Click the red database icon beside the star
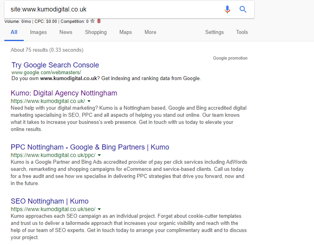 pyautogui.click(x=99, y=21)
